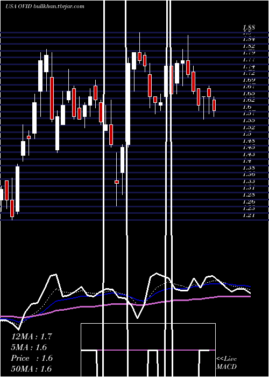Click the 1.77 price axis label
The image size is (269, 377).
(x=249, y=60)
